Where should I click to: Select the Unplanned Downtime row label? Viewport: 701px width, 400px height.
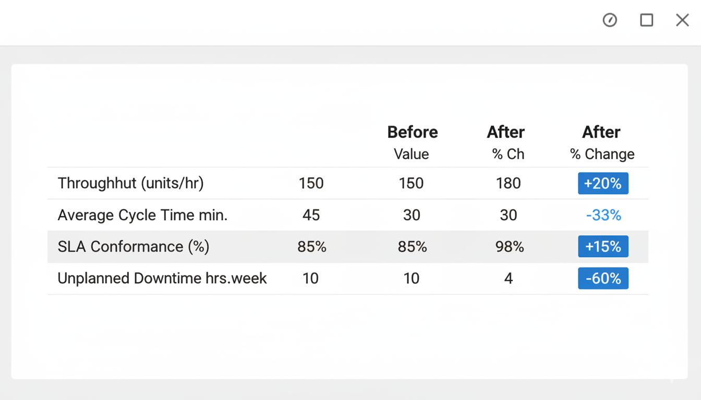pyautogui.click(x=162, y=278)
